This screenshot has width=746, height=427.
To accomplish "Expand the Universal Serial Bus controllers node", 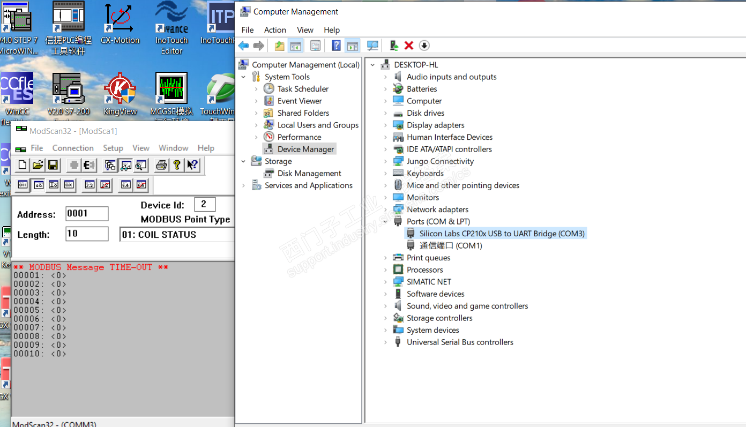I will (385, 342).
